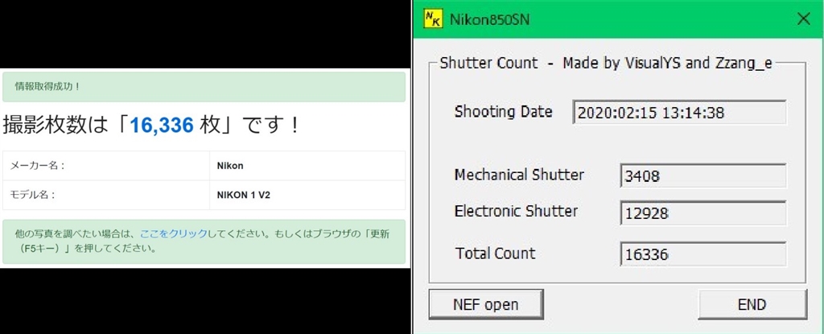Click the Nikon850SN app icon in title bar
This screenshot has height=334, width=824.
(x=433, y=19)
